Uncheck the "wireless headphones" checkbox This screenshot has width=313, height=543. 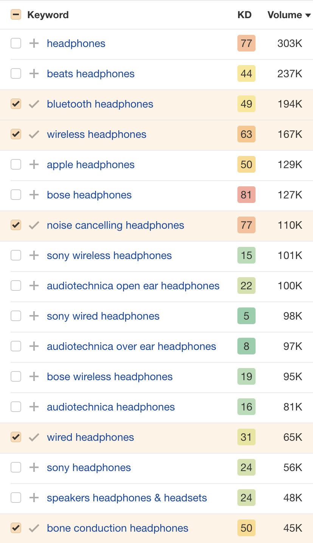click(15, 134)
